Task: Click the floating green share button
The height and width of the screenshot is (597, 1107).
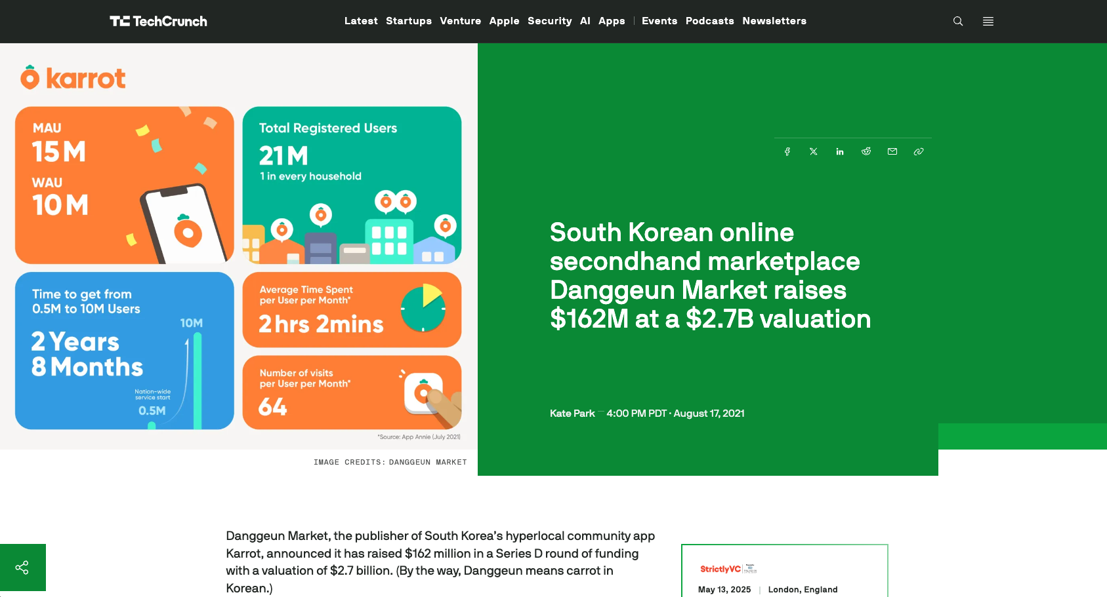Action: 22,568
